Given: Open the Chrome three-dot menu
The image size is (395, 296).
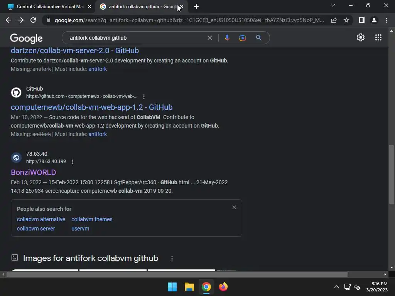Looking at the screenshot, I should pos(387,20).
